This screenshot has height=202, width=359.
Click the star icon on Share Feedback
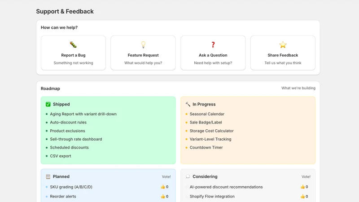283,44
